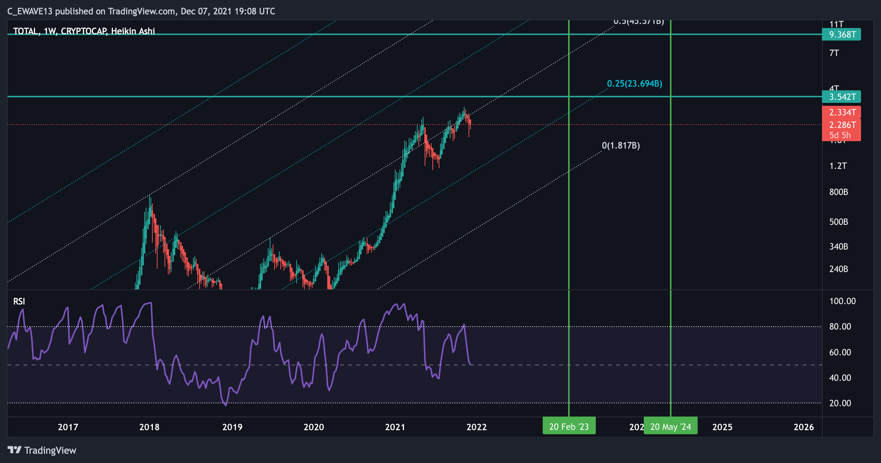
Task: Click the C_EWAVE13 published header text
Action: pos(141,11)
